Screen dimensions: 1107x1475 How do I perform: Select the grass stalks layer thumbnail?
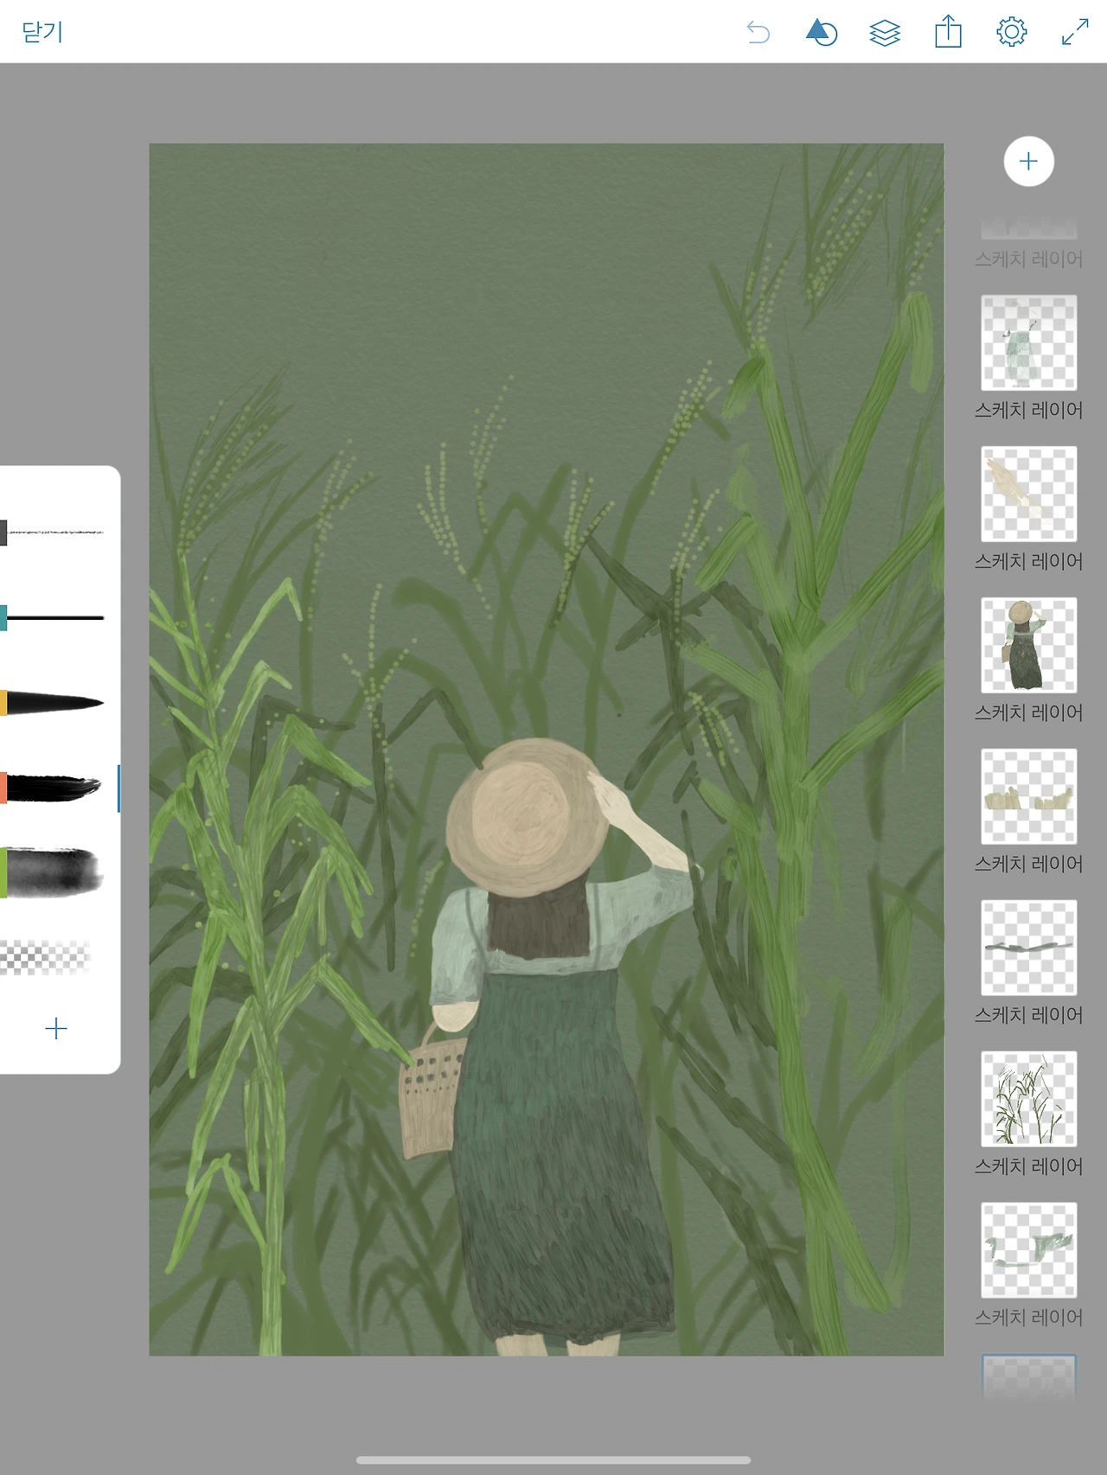click(1028, 1099)
